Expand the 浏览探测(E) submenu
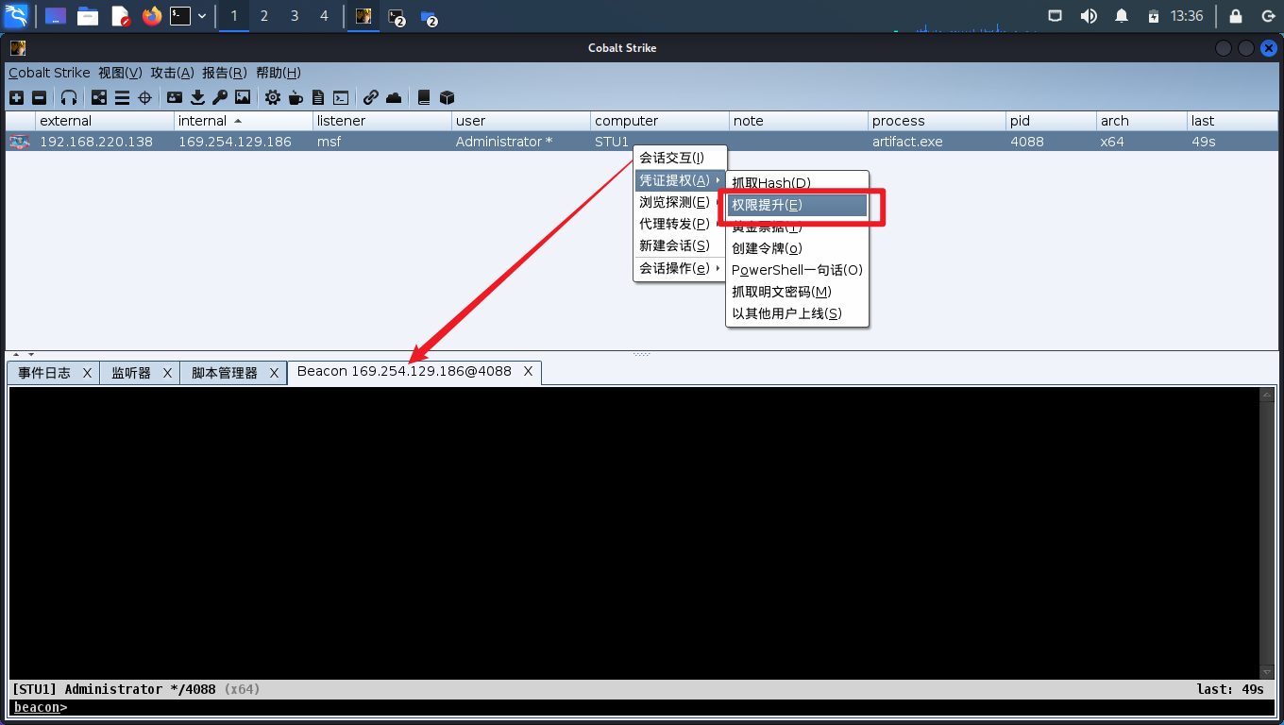Image resolution: width=1284 pixels, height=725 pixels. pos(680,202)
